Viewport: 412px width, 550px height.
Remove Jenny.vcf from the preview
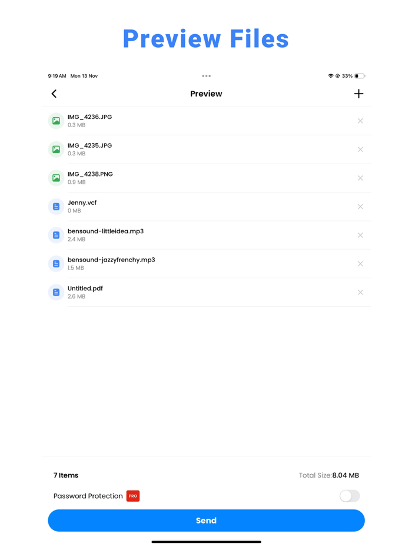pos(360,207)
